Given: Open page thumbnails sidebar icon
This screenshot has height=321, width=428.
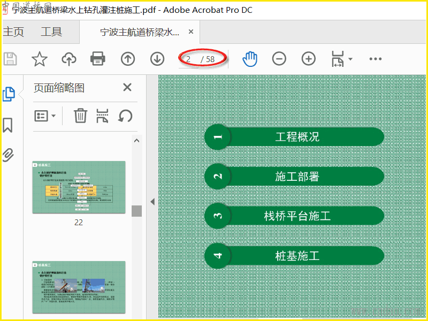Looking at the screenshot, I should [9, 94].
